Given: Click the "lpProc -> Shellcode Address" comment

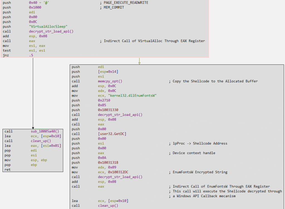Looking at the screenshot, I should click(200, 143).
